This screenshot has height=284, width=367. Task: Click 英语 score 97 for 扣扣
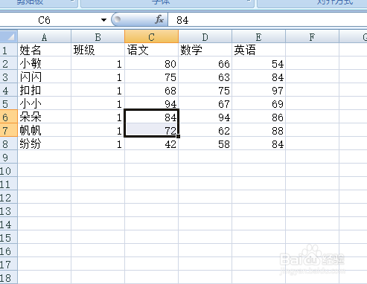coord(259,90)
